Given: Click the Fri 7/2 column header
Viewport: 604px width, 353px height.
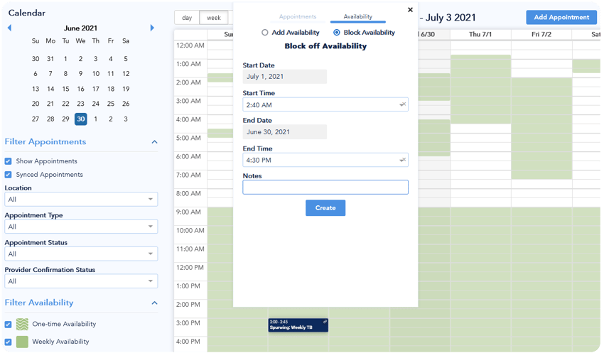Looking at the screenshot, I should tap(541, 34).
